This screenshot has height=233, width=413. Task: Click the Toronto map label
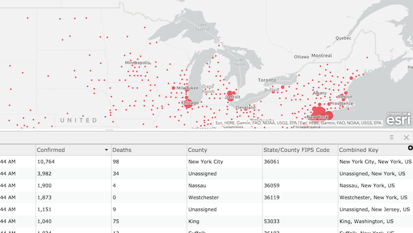click(x=267, y=80)
